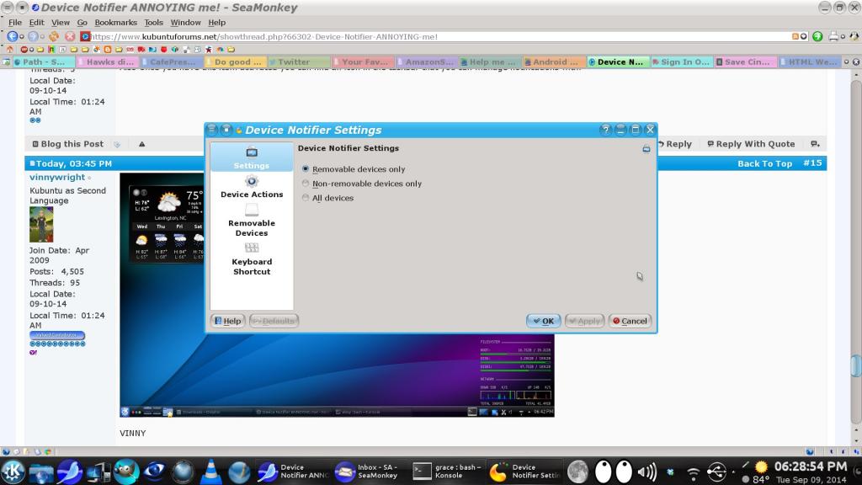The height and width of the screenshot is (485, 862).
Task: Select 'Removable devices only' radio option
Action: 306,169
